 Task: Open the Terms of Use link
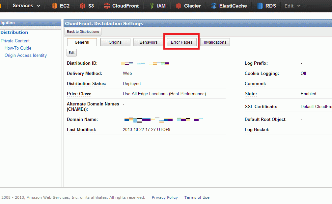(x=197, y=197)
